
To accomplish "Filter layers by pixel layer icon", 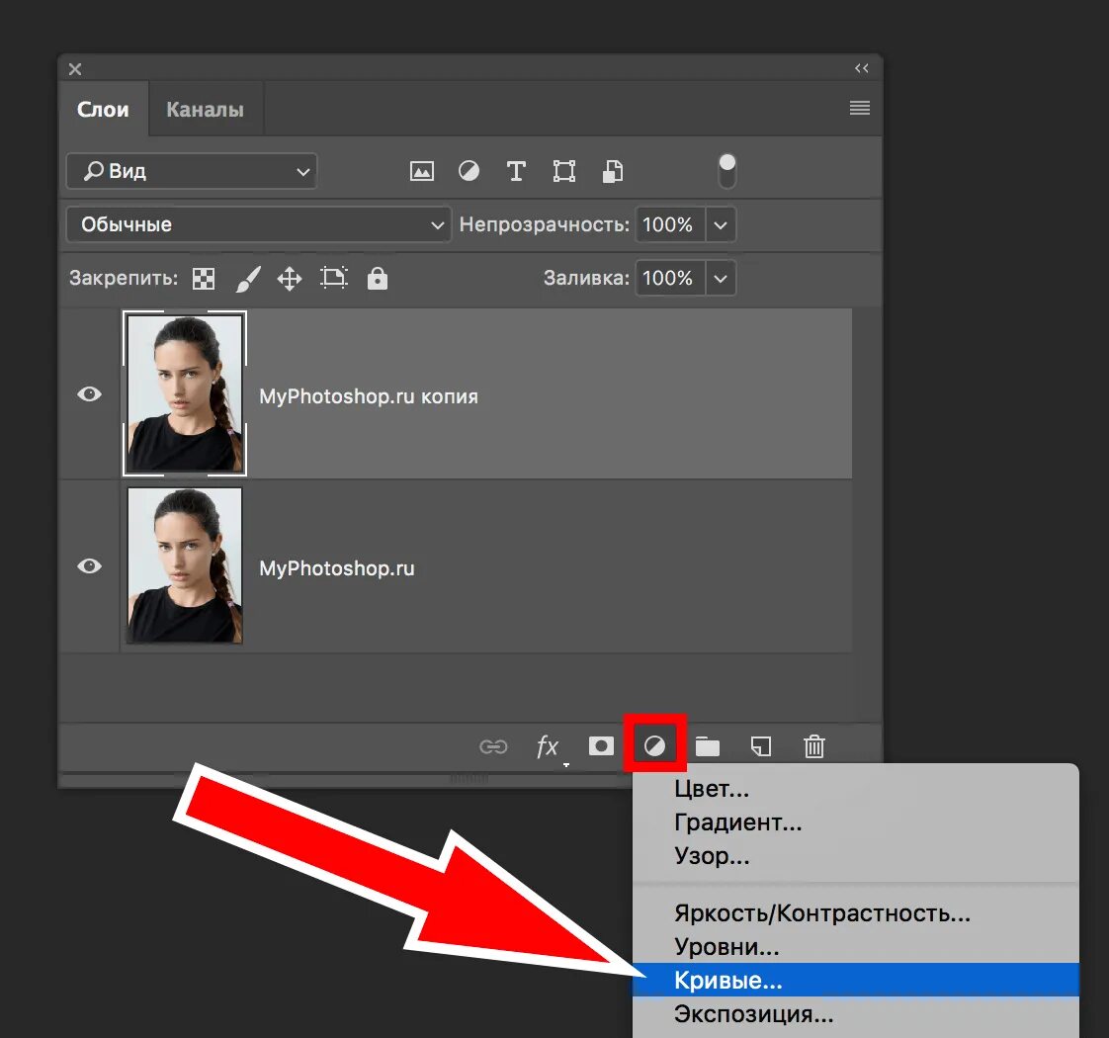I will (x=421, y=171).
